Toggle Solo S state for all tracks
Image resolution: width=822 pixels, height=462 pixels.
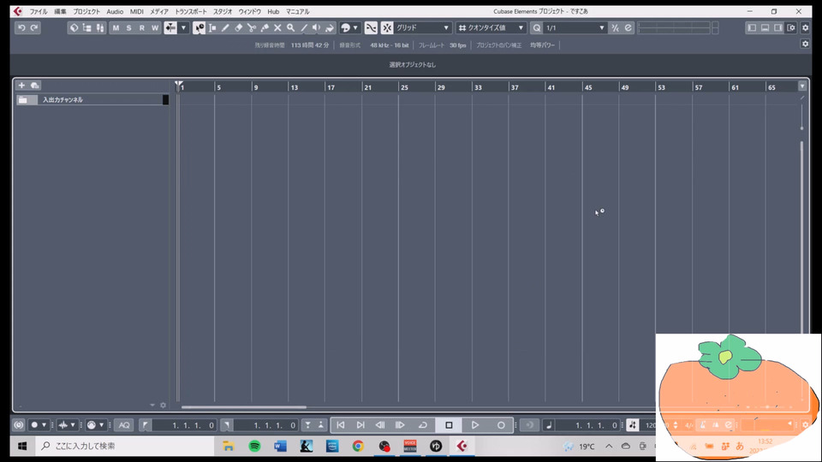129,27
